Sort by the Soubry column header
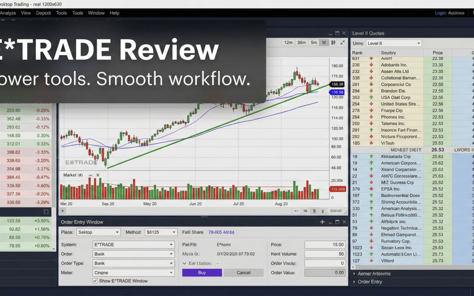474x296 pixels. 388,53
